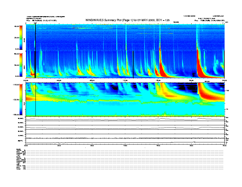Click the 40.00 label on top colorbar
The image size is (242, 187).
point(16,26)
